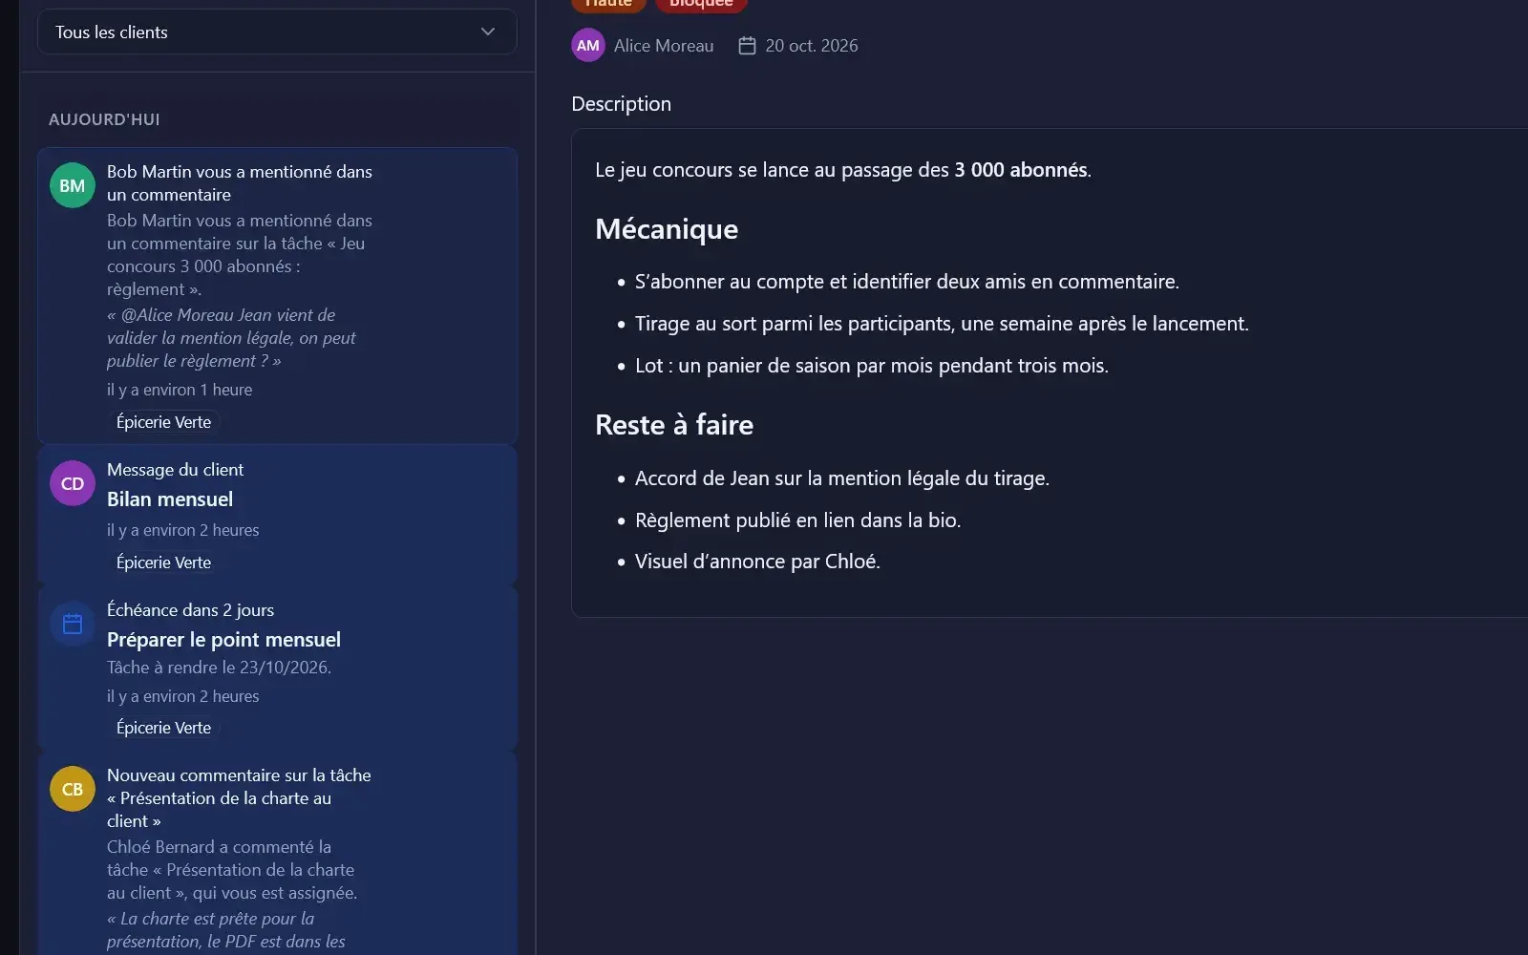Click bullet about Accord de Jean
1528x955 pixels.
click(841, 478)
